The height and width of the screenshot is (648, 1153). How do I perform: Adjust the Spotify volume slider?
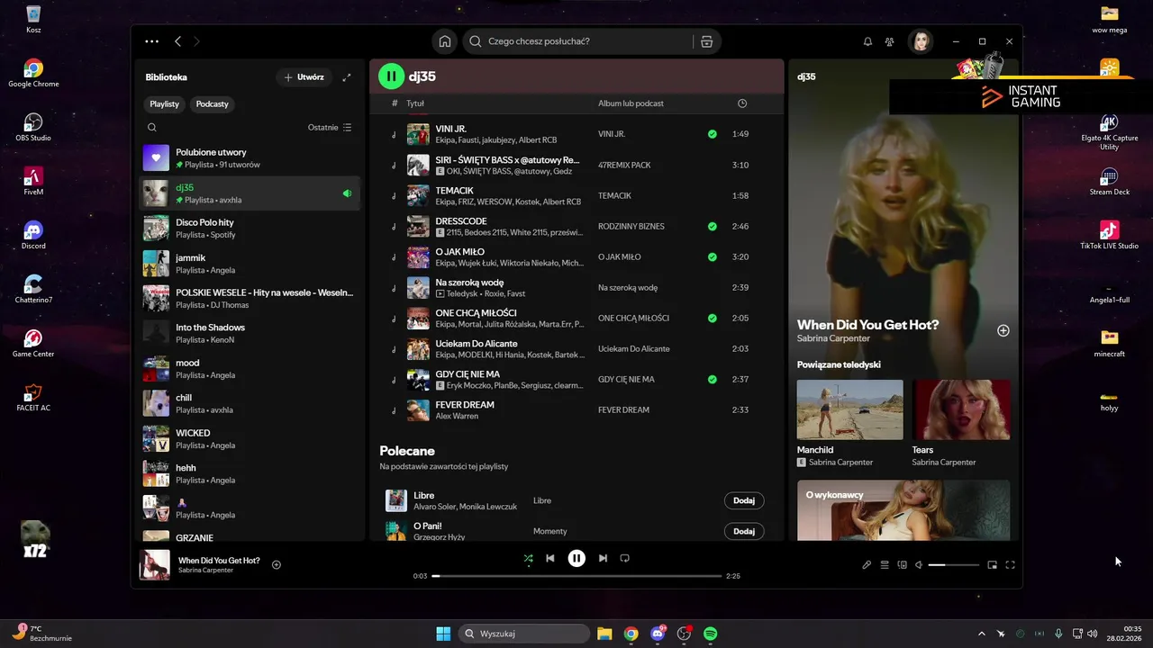click(x=953, y=565)
